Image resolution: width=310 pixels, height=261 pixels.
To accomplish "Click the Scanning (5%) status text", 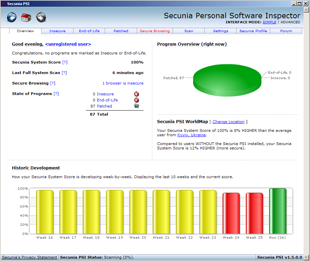I will pos(119,257).
